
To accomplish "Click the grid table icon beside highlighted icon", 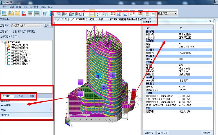I will (86, 14).
